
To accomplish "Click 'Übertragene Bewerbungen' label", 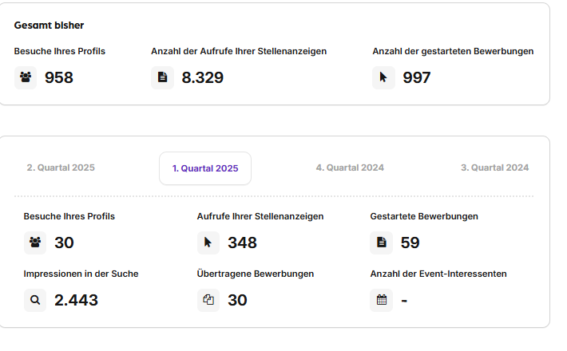I will point(256,274).
